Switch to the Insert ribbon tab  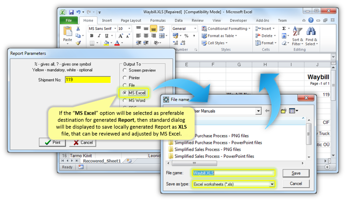click(x=107, y=20)
